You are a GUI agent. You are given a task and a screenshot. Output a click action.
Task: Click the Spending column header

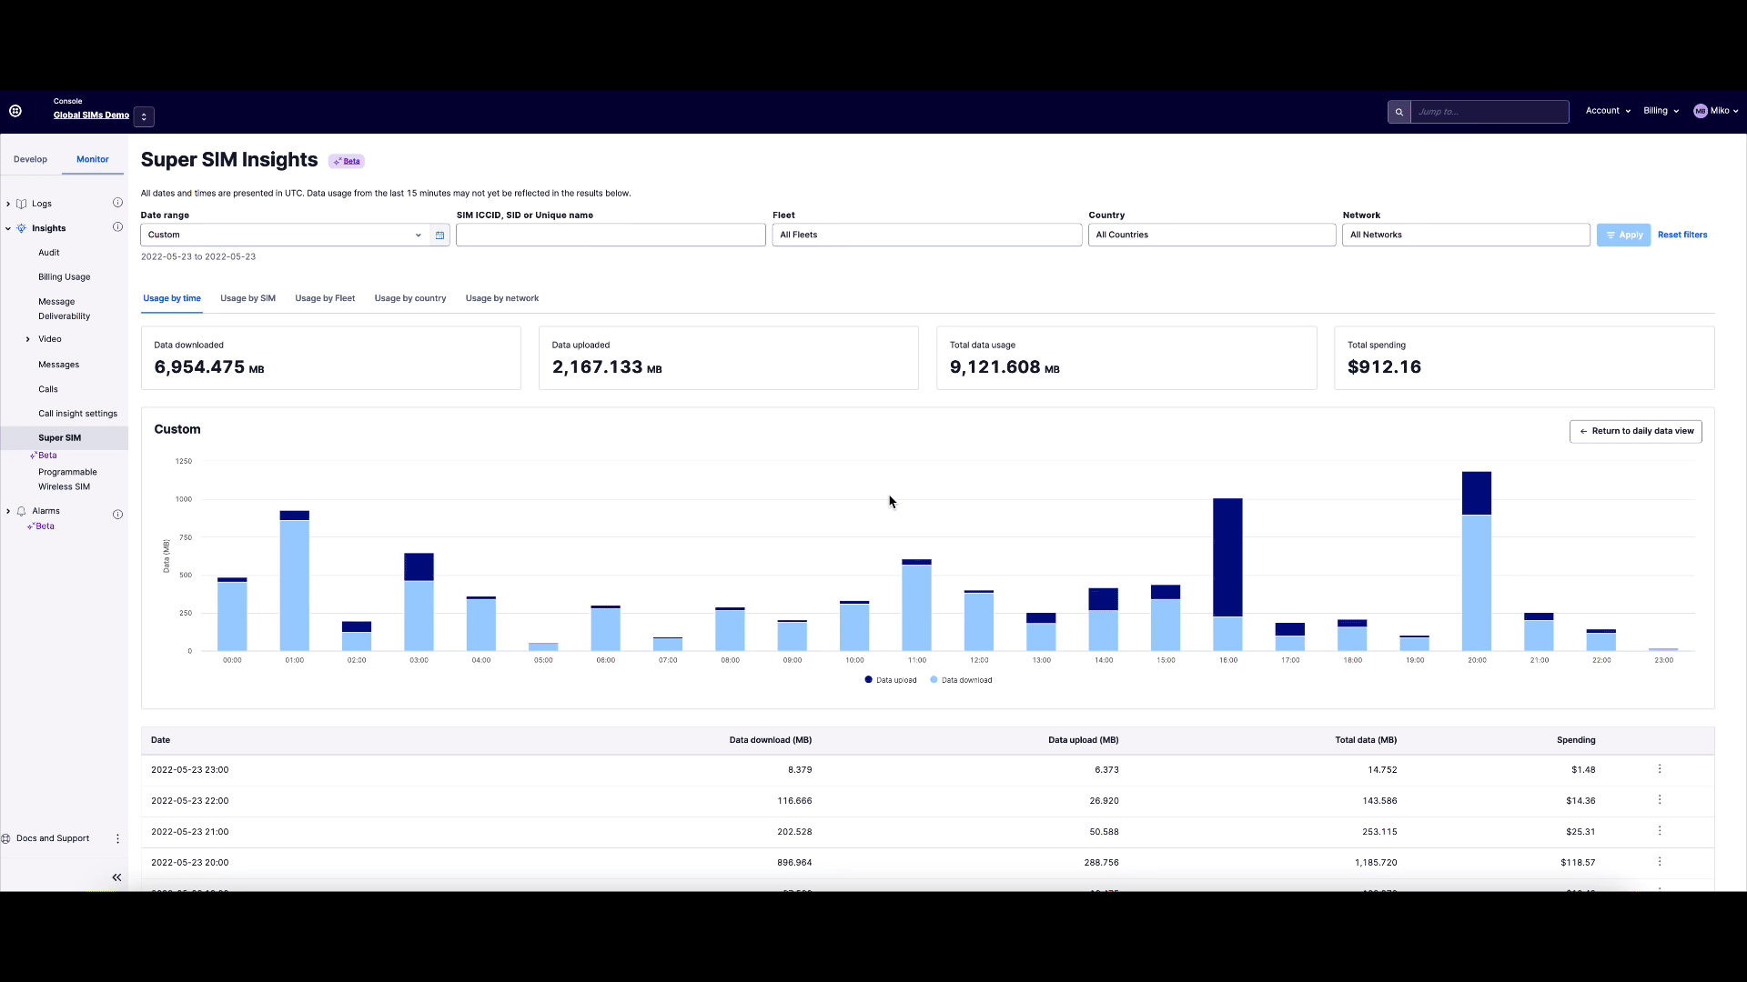pos(1576,740)
